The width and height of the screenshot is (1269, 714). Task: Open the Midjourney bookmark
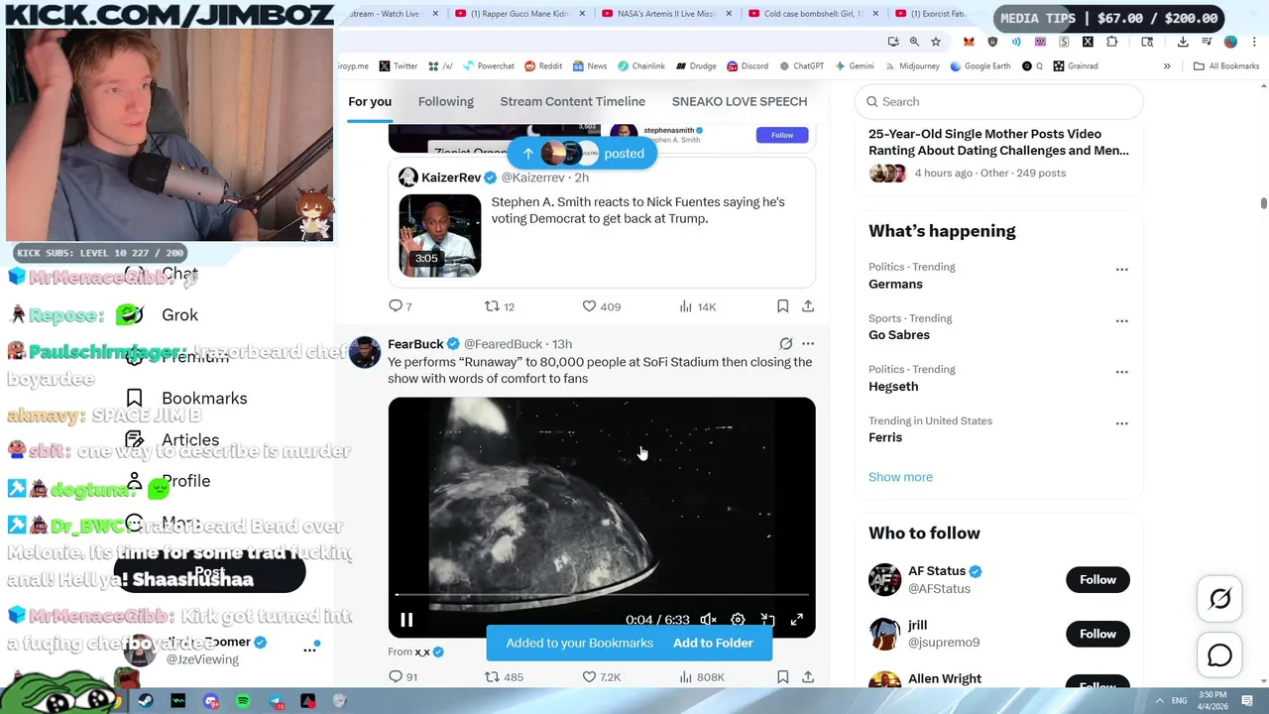(911, 66)
